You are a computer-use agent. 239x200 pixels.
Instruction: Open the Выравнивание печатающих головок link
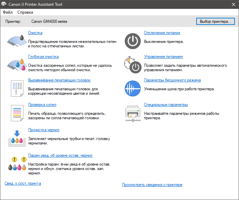click(59, 80)
